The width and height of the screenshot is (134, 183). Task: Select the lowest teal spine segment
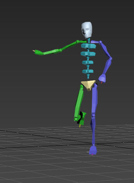(x=88, y=71)
